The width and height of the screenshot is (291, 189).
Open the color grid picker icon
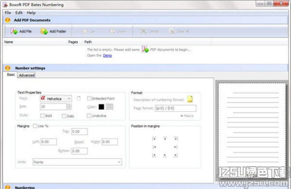109,107
